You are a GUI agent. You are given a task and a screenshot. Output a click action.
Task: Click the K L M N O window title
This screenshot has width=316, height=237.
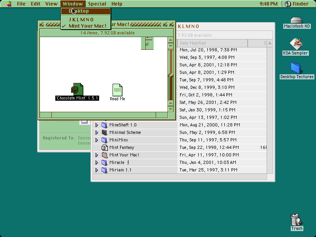[x=188, y=26]
